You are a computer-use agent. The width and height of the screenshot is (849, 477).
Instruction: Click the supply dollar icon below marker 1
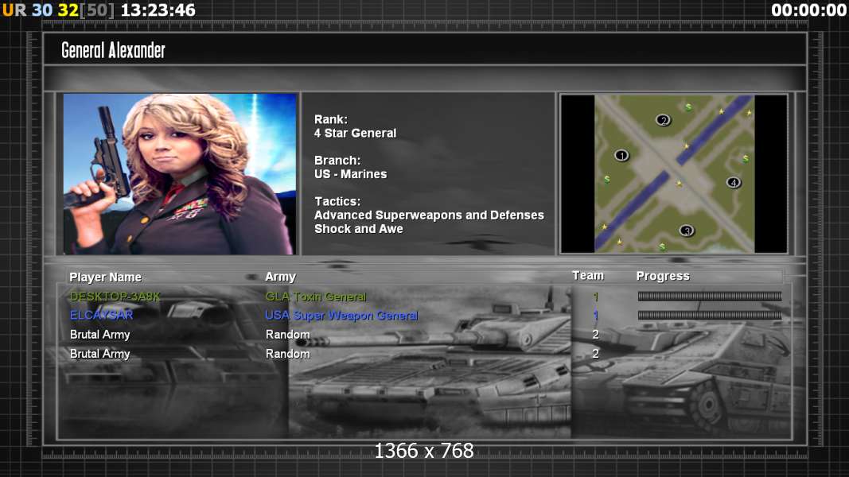coord(607,179)
